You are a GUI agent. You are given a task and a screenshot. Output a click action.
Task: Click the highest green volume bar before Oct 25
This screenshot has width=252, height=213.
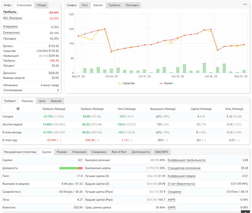point(204,68)
